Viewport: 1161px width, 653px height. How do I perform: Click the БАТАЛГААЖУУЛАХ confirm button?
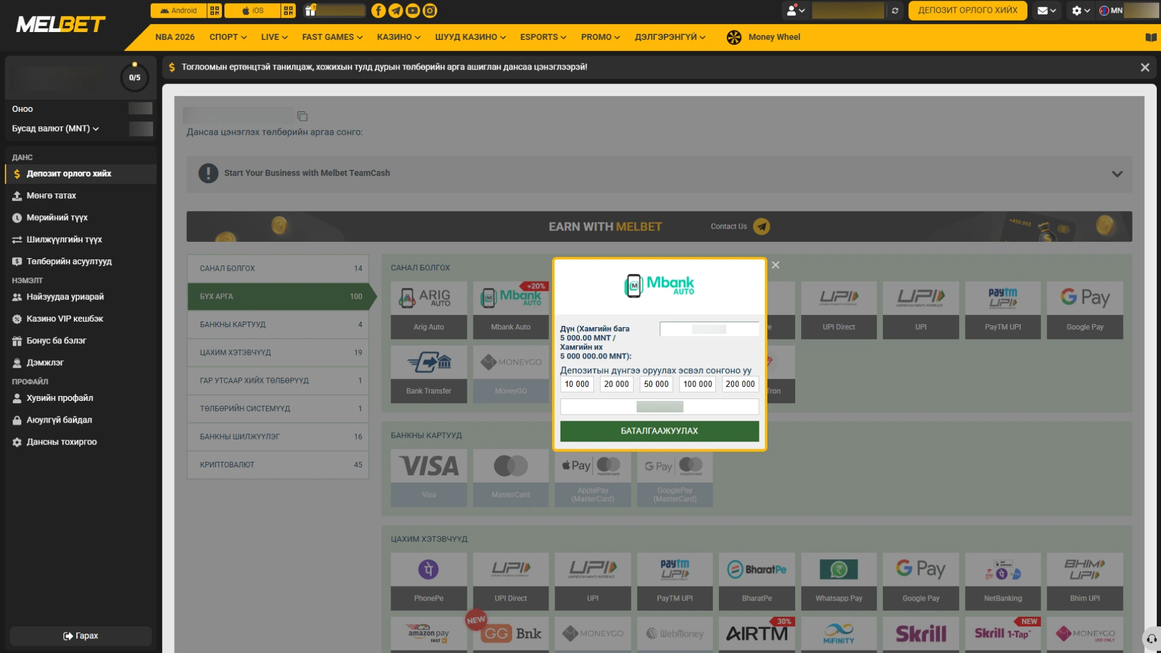coord(659,431)
